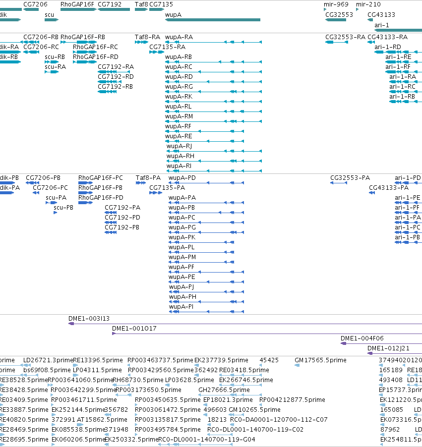Viewport: 422px width, 447px height.
Task: Click the wupA-PI protein label
Action: 181,307
